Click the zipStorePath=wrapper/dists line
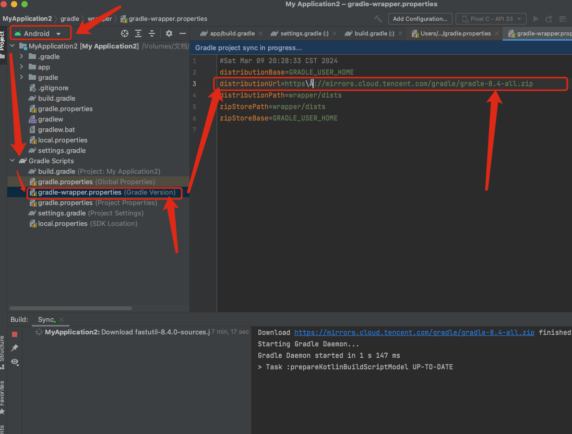The height and width of the screenshot is (434, 572). pos(272,107)
